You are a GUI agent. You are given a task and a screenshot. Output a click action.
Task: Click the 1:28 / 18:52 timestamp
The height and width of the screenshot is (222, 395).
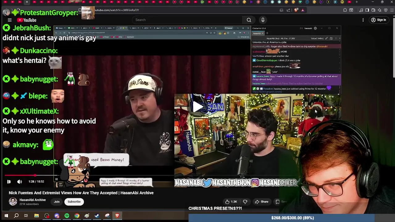coord(36,182)
